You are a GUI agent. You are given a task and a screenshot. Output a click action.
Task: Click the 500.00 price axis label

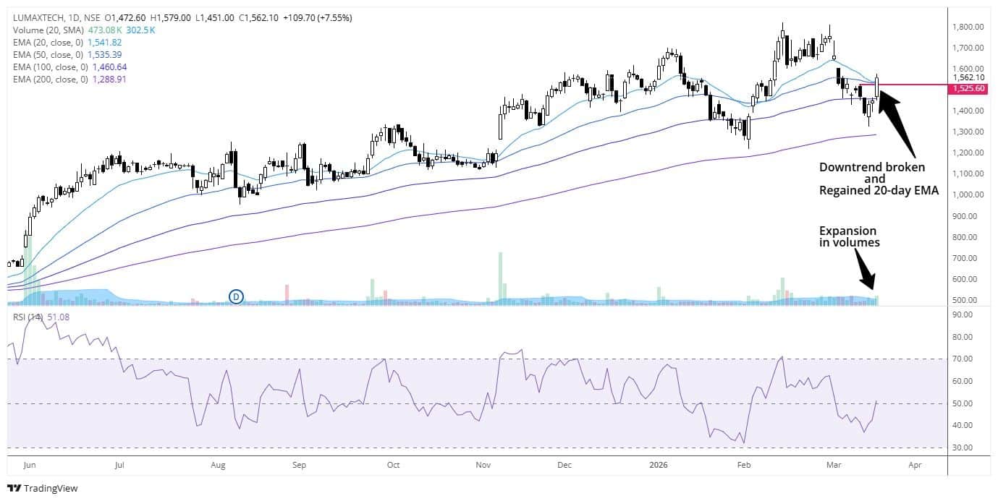pyautogui.click(x=966, y=300)
